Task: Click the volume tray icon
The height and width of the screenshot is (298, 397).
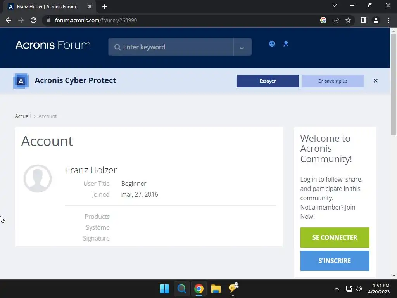Action: [359, 289]
